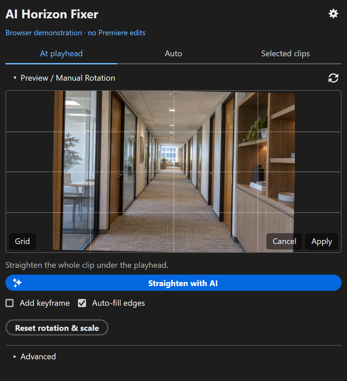Click the sparkle icon on Straighten button
347x381 pixels.
[x=17, y=283]
